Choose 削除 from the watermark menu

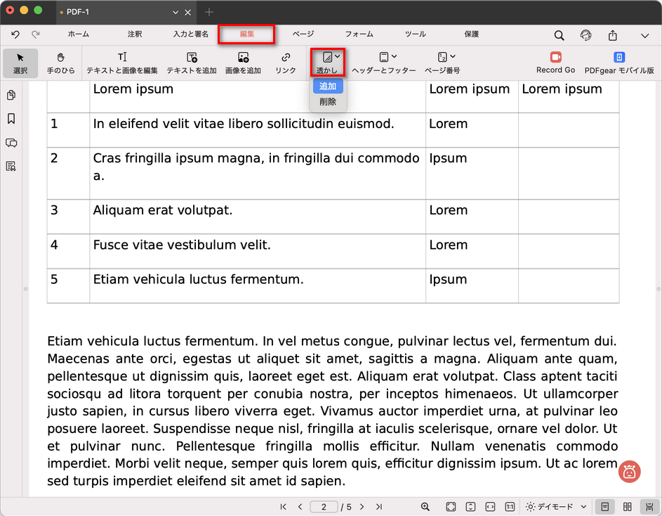pyautogui.click(x=328, y=102)
